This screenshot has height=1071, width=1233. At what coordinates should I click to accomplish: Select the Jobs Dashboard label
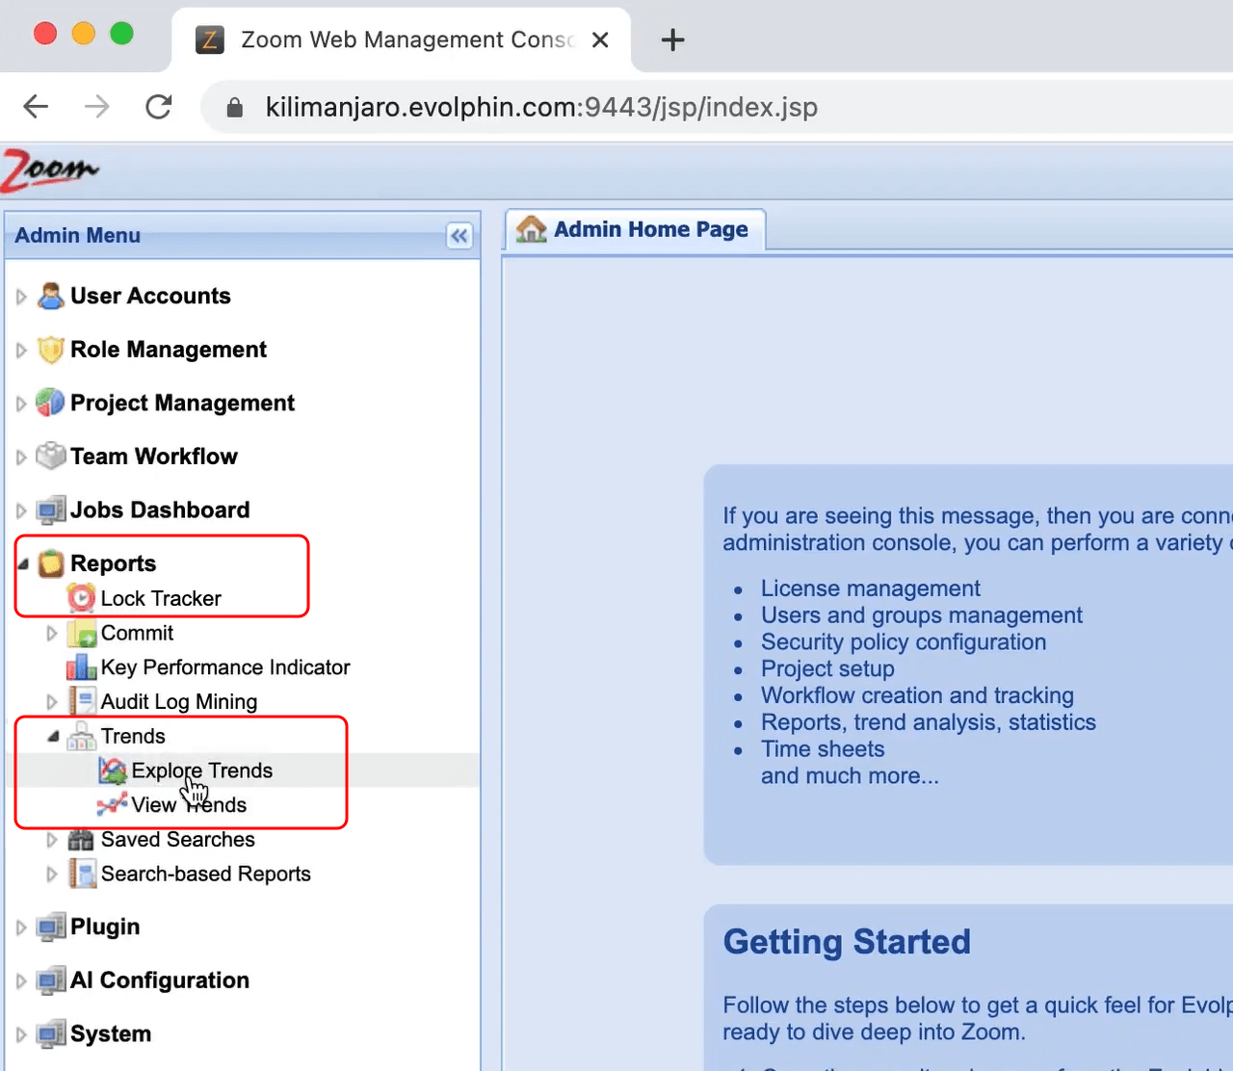pyautogui.click(x=160, y=509)
